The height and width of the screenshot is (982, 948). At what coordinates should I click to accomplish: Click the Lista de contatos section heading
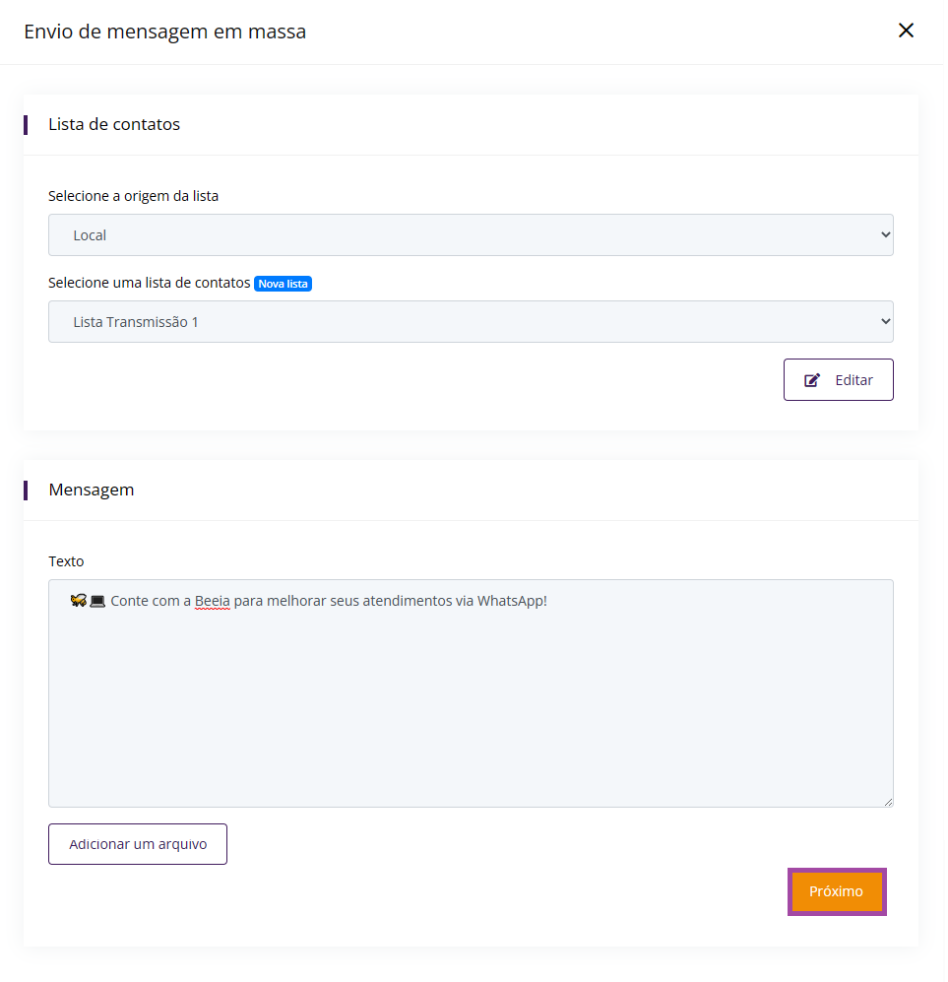[x=114, y=124]
